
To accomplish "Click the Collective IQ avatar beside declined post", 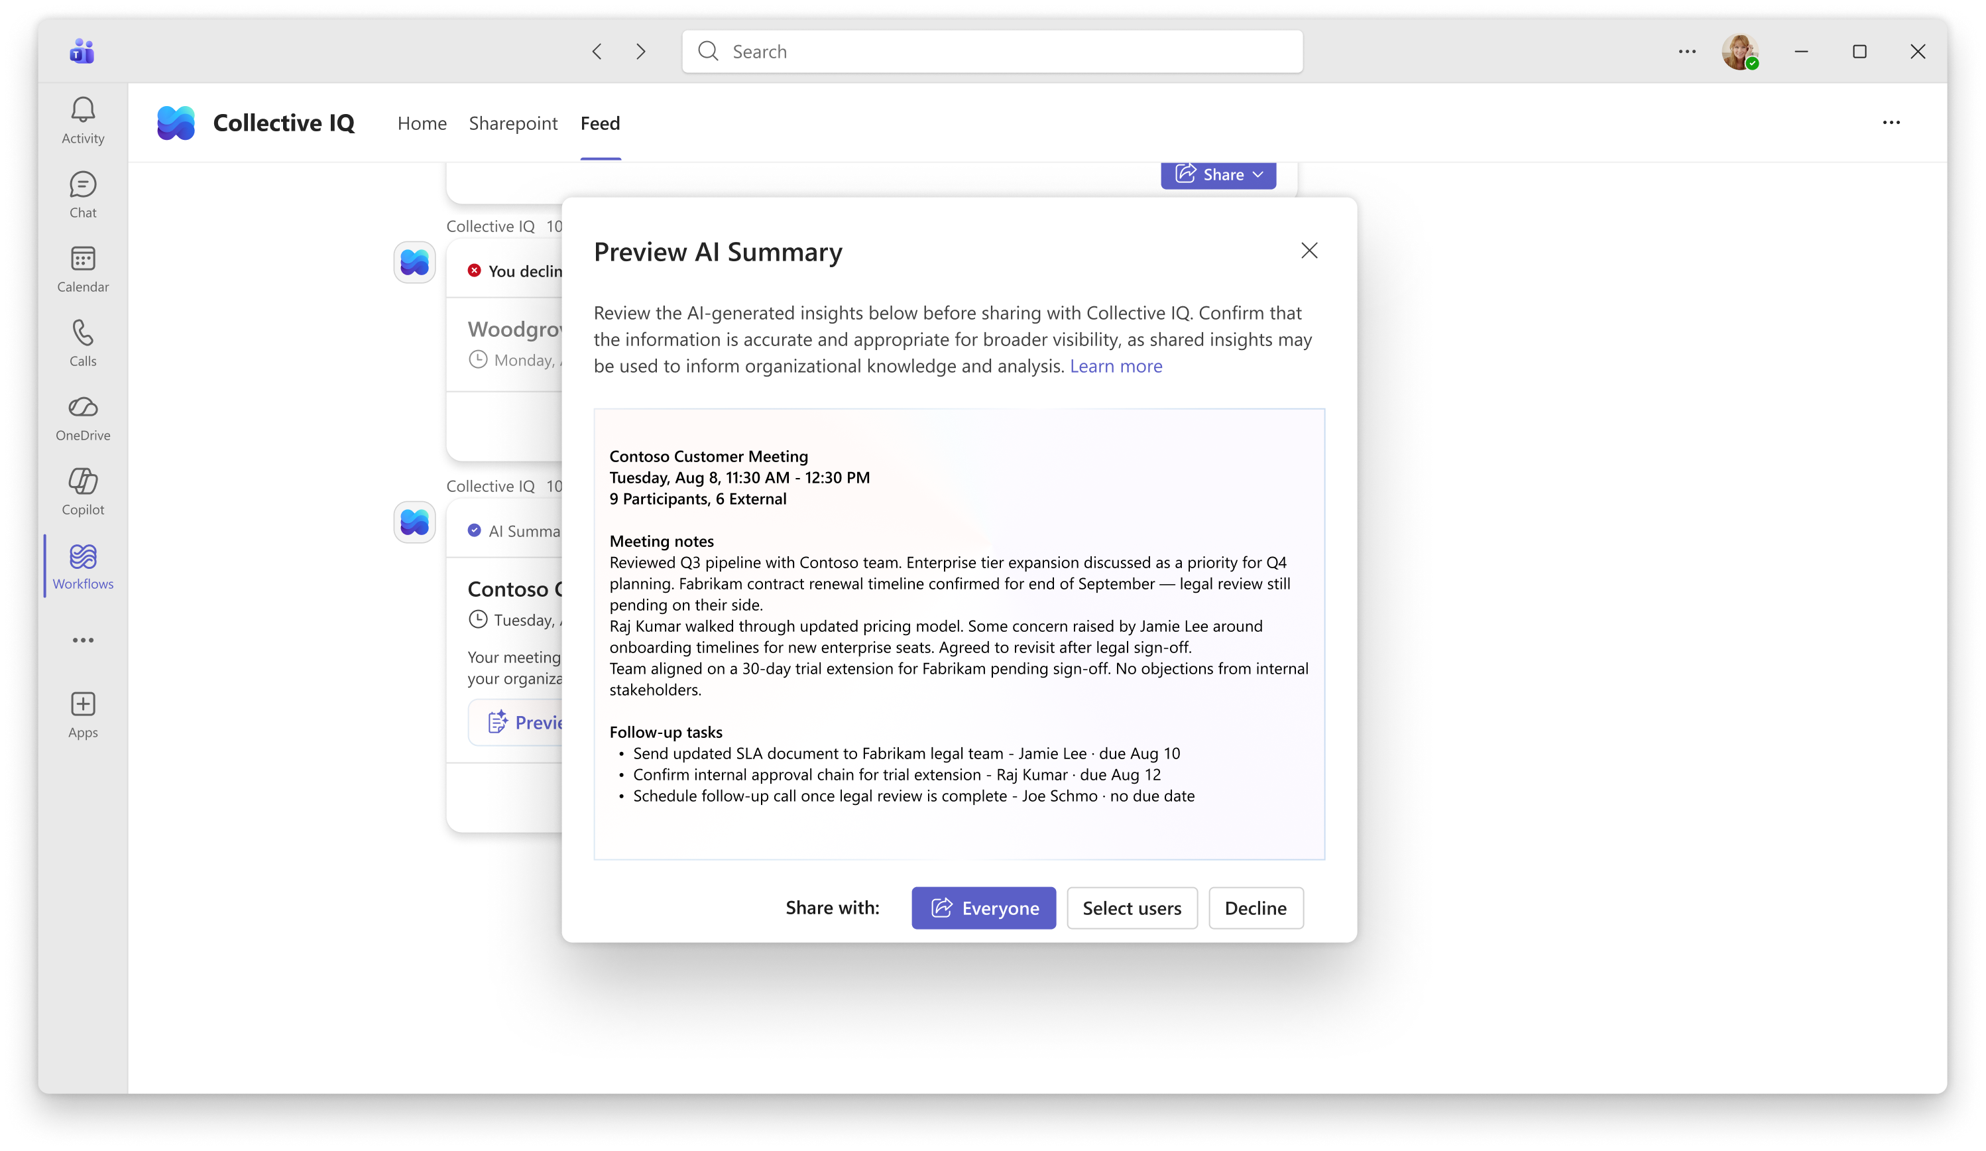I will click(x=414, y=262).
